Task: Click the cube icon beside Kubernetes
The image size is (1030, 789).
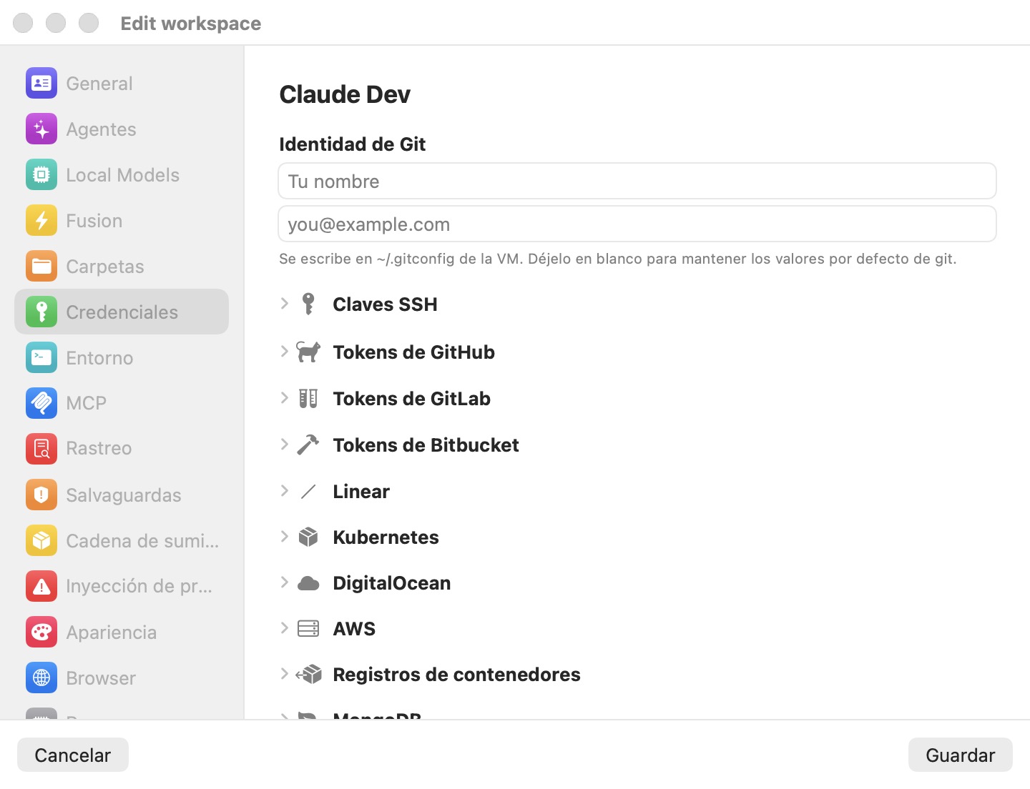Action: click(x=308, y=537)
